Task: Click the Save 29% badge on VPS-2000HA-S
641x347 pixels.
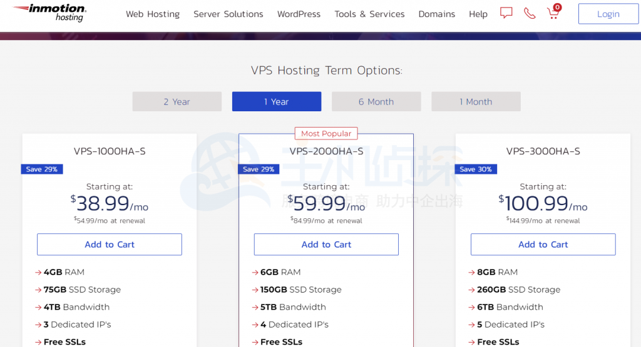Action: (x=259, y=169)
